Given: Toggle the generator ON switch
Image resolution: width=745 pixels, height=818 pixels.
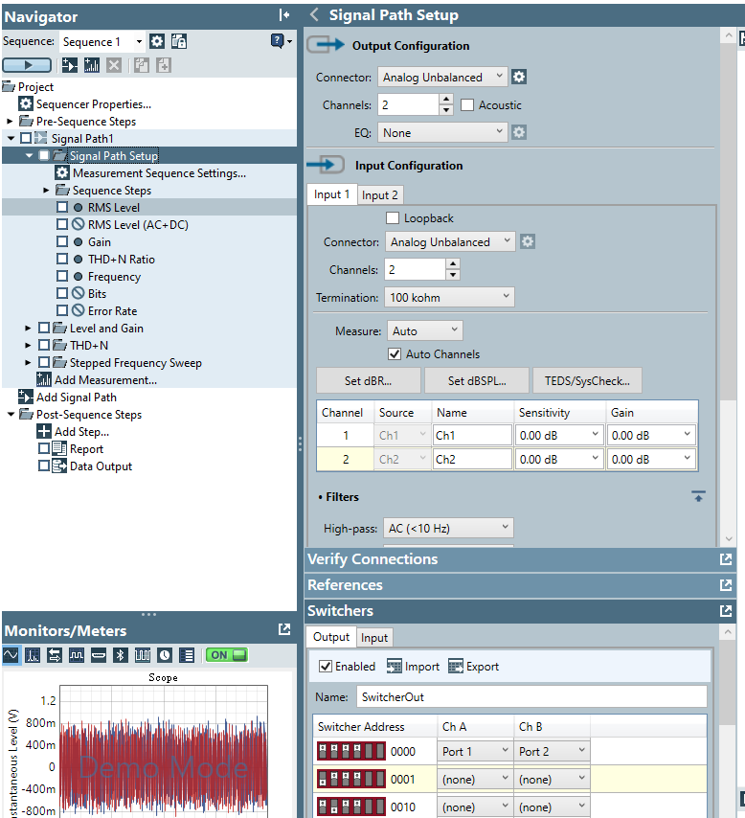Looking at the screenshot, I should 227,655.
